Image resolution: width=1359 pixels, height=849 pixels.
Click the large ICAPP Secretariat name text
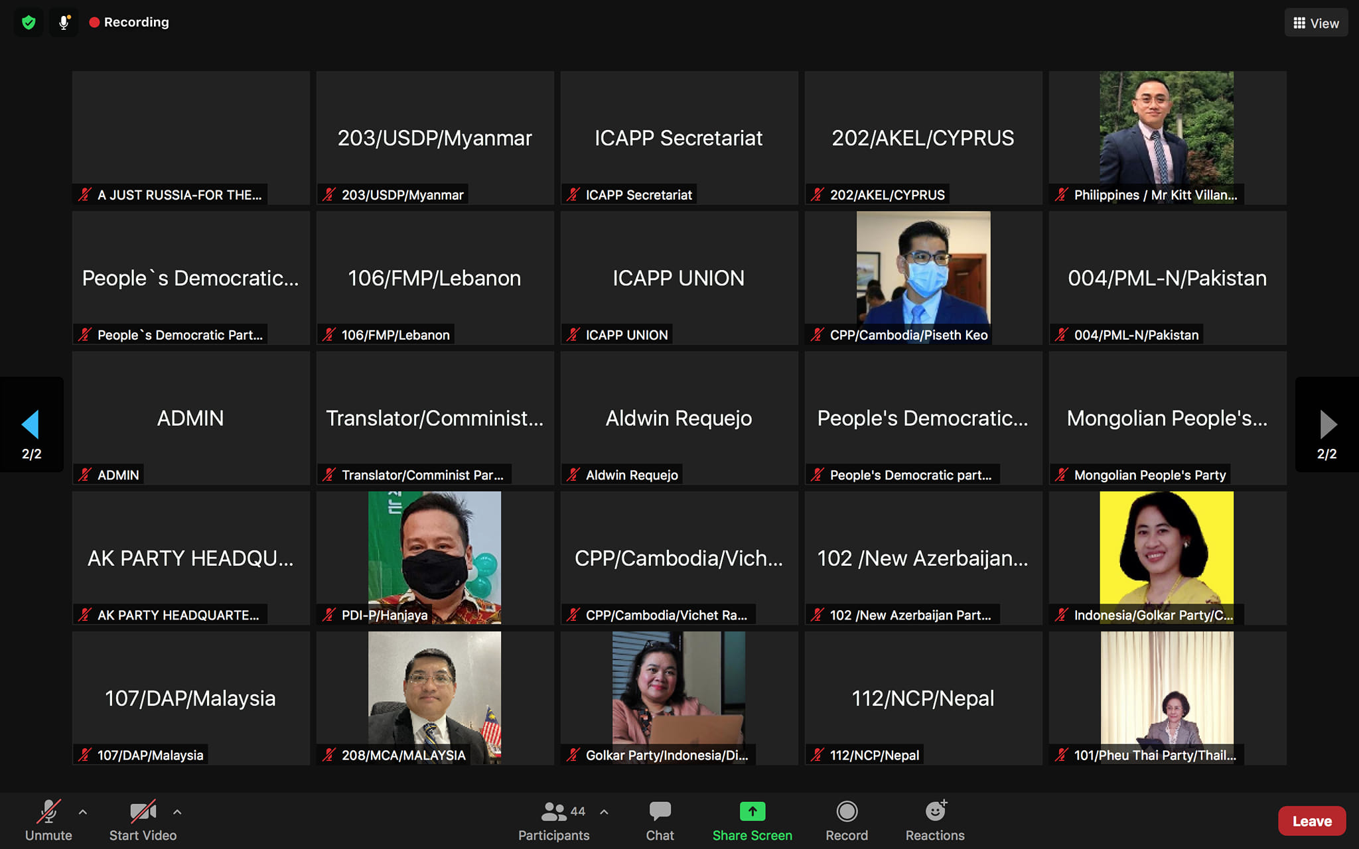[678, 138]
